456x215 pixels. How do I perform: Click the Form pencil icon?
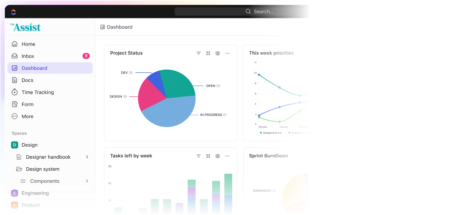point(15,104)
